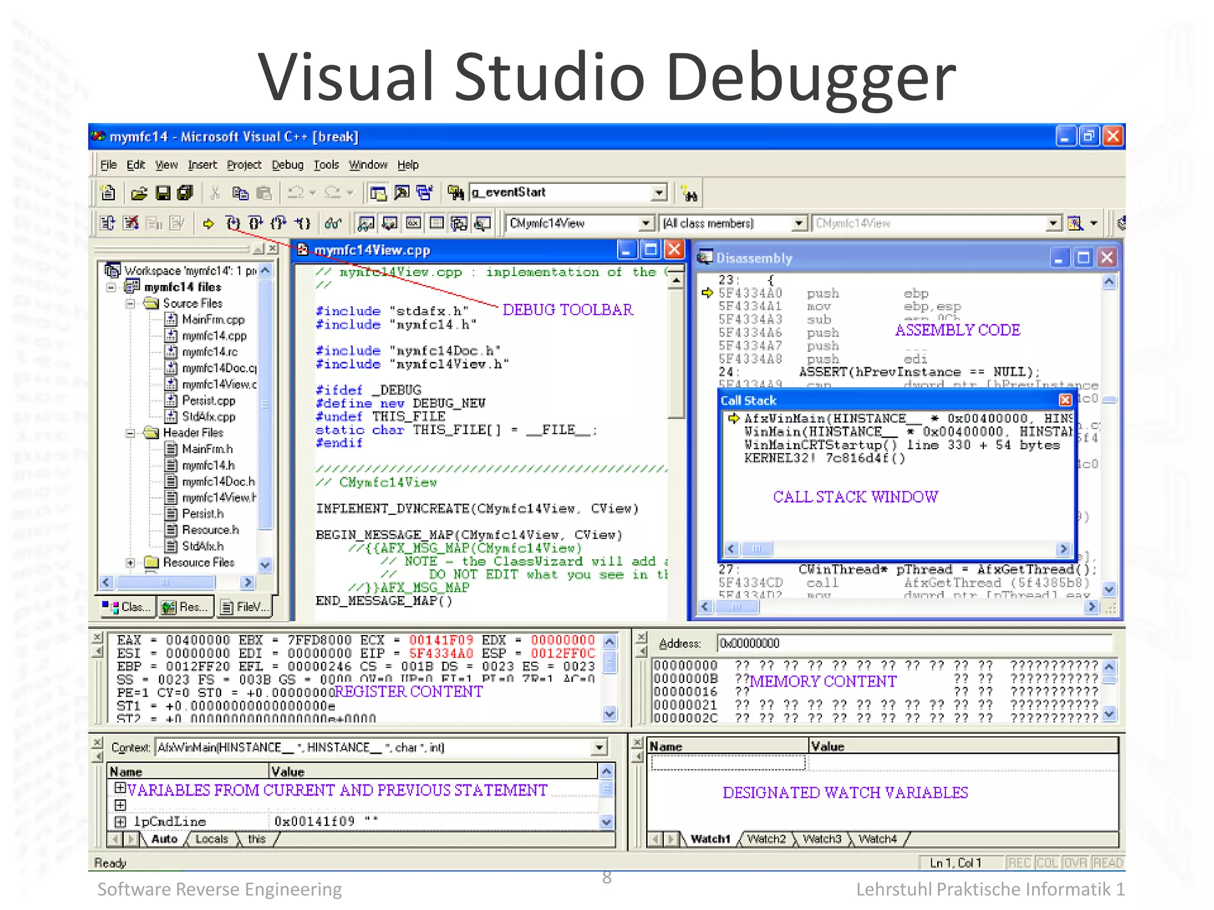Select the WinMainCRTStartup call stack entry

click(902, 445)
